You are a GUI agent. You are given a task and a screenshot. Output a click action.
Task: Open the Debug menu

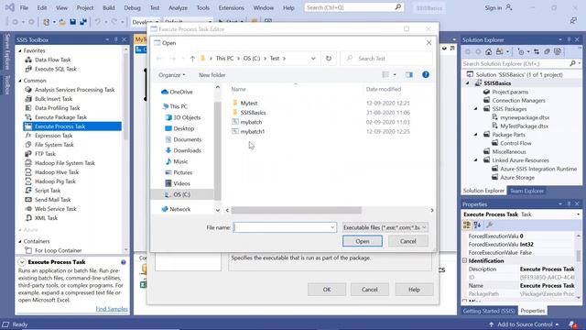[132, 7]
